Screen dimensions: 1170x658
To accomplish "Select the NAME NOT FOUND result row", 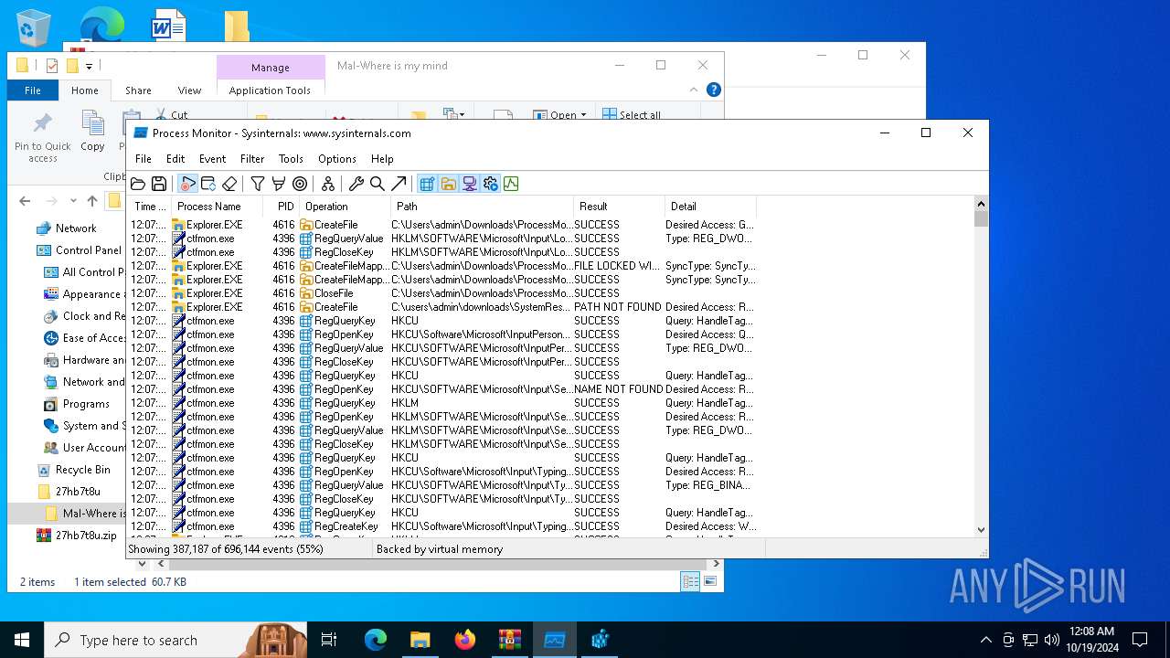I will tap(551, 389).
